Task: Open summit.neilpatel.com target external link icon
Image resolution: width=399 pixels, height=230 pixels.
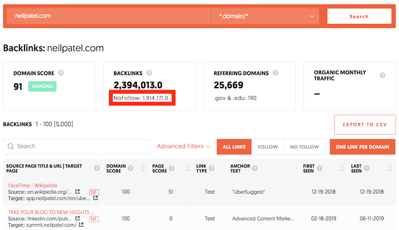Action: [81, 225]
